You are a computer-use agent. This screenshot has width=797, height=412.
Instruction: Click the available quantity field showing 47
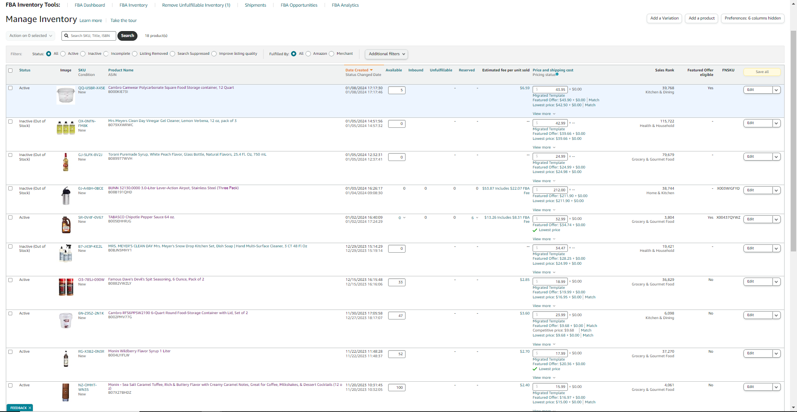tap(396, 316)
